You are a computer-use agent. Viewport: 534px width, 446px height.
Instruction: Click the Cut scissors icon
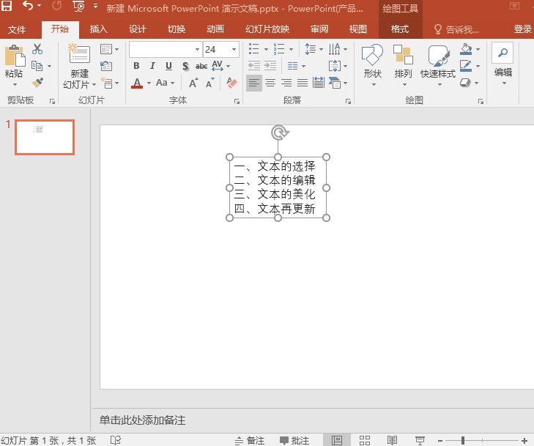[37, 49]
